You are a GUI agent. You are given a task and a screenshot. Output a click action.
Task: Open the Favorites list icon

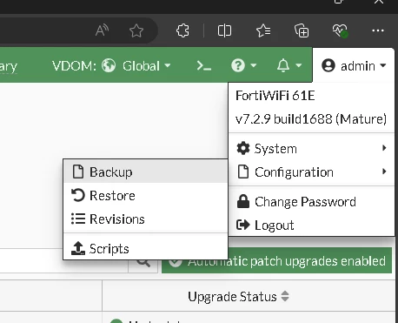263,30
